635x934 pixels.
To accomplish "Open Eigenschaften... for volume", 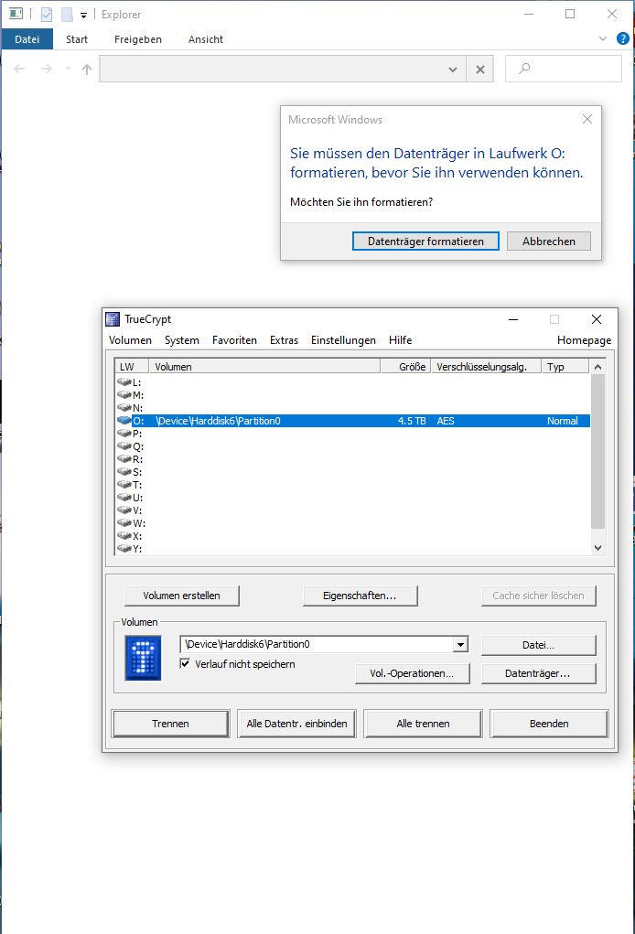I will (x=360, y=596).
